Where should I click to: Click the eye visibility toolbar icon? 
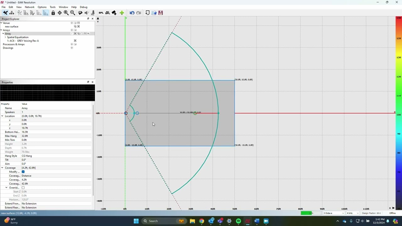click(x=80, y=13)
